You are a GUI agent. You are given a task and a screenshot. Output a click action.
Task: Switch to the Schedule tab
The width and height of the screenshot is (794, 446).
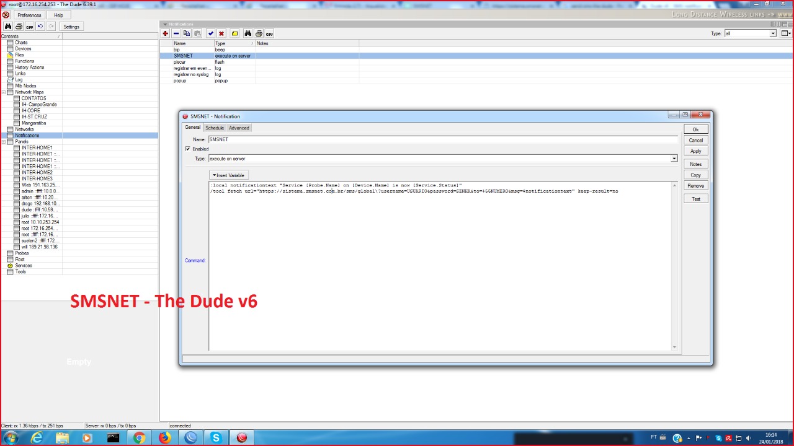215,128
